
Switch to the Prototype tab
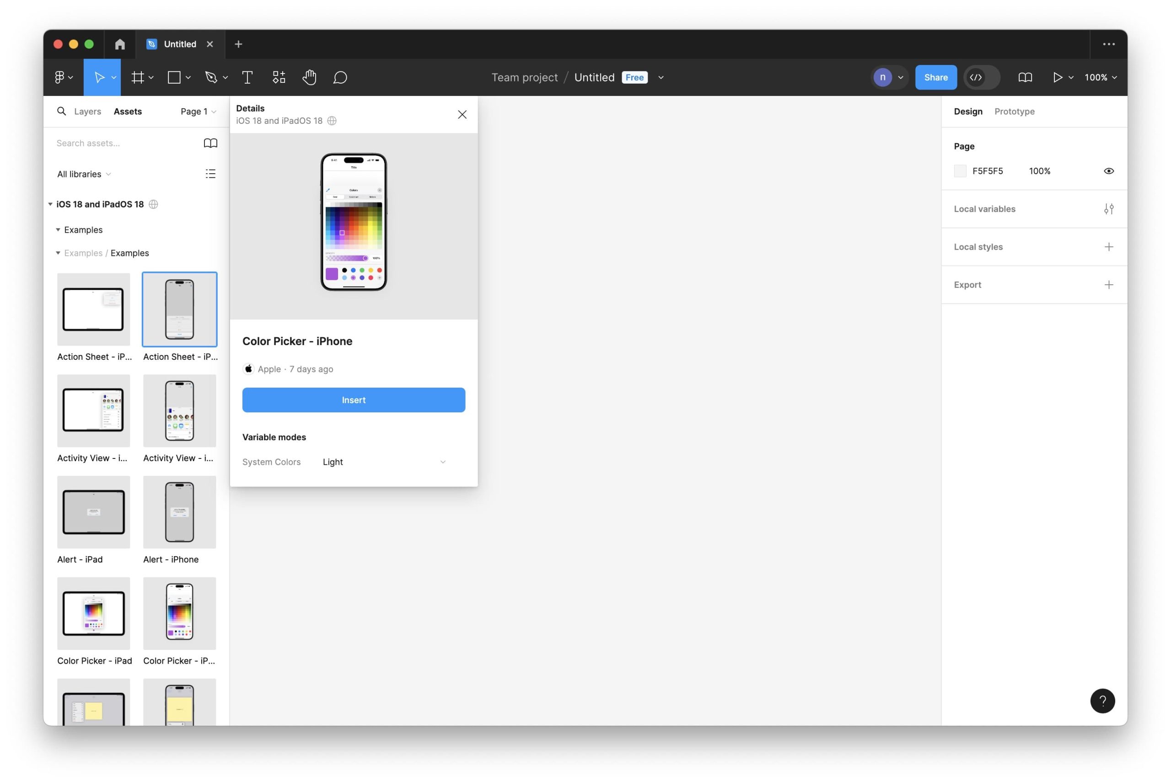click(x=1014, y=112)
